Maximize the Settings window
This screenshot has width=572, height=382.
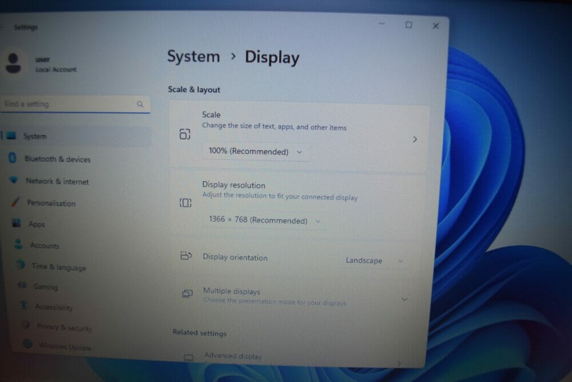[408, 25]
